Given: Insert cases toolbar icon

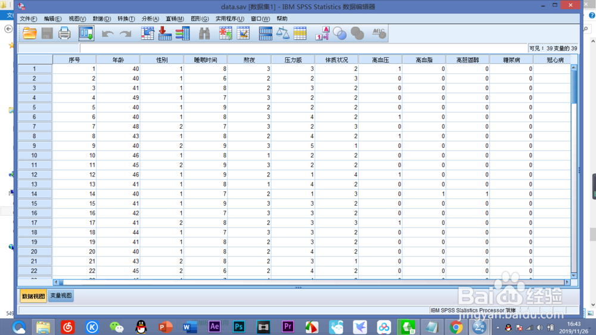Looking at the screenshot, I should [x=226, y=33].
